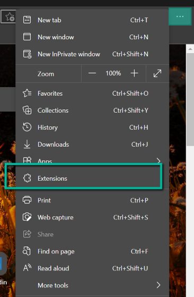
Task: Select the New window menu item
Action: click(x=92, y=37)
